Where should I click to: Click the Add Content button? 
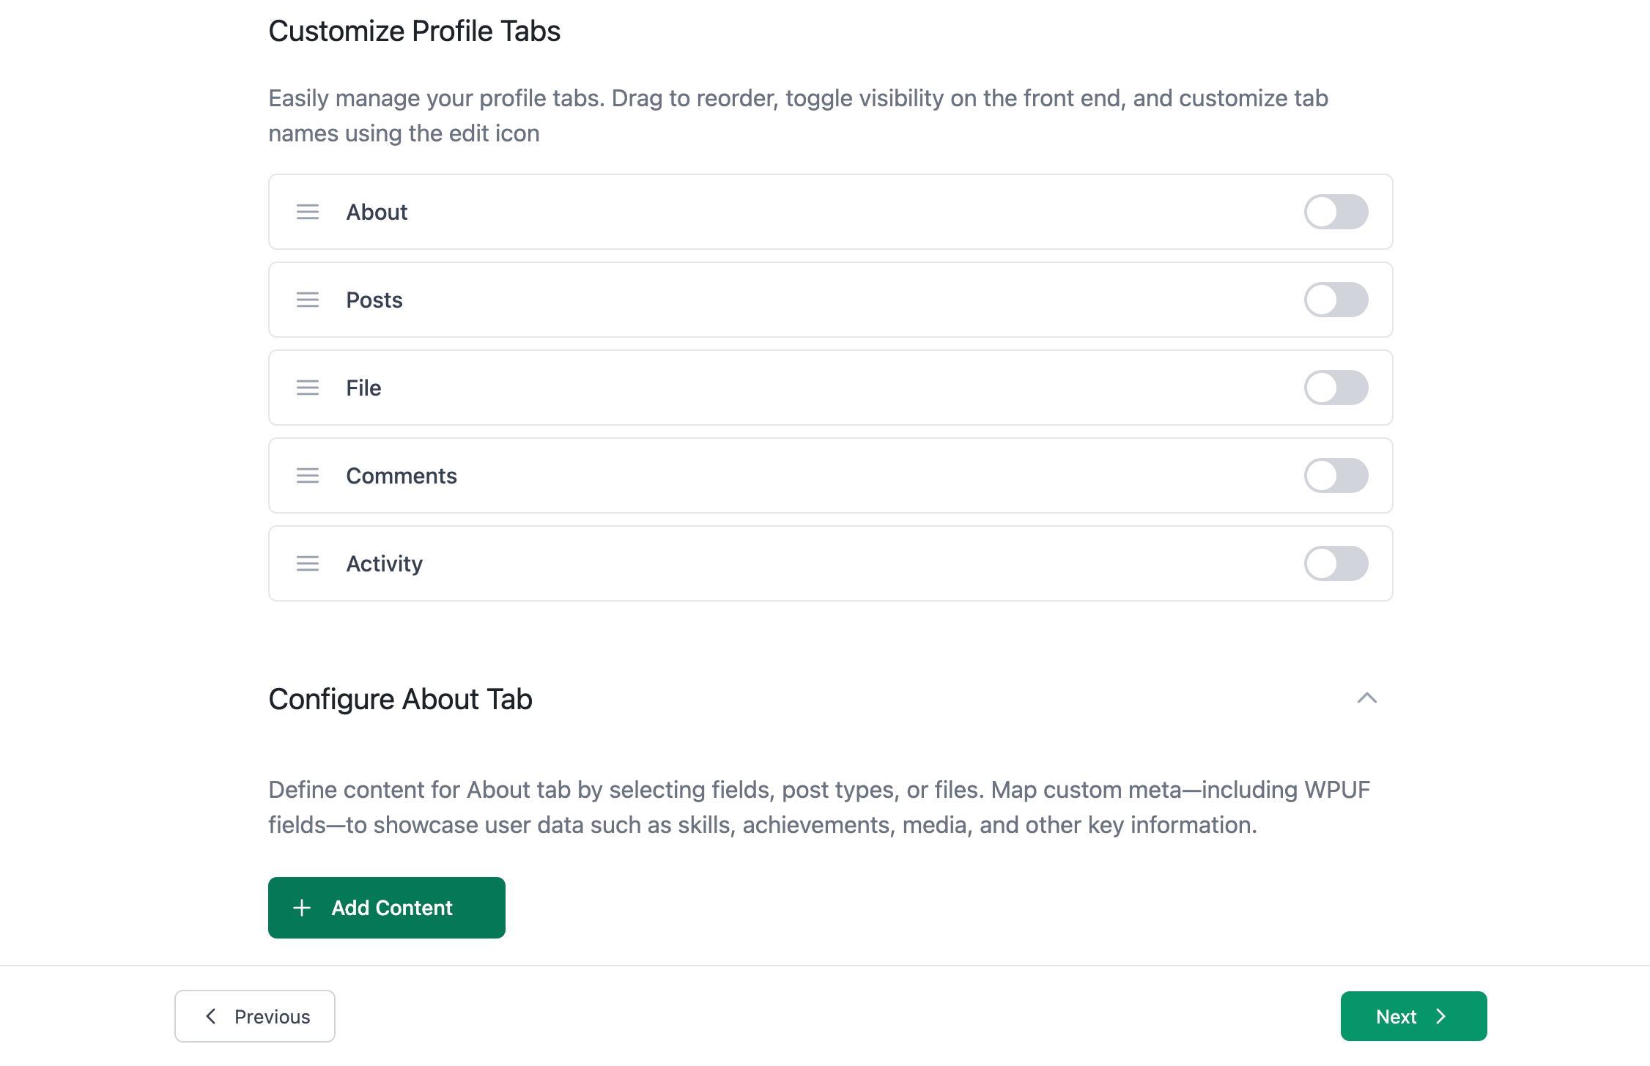point(387,908)
